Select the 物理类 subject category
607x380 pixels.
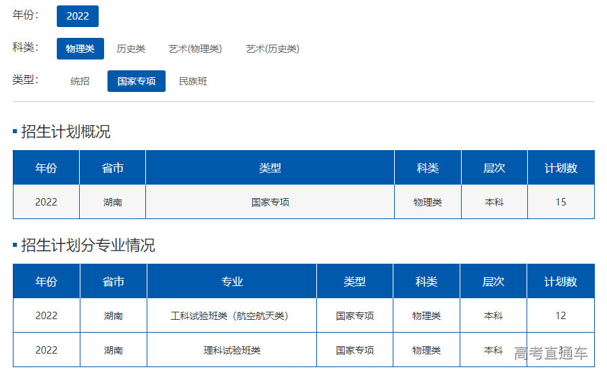click(x=80, y=49)
